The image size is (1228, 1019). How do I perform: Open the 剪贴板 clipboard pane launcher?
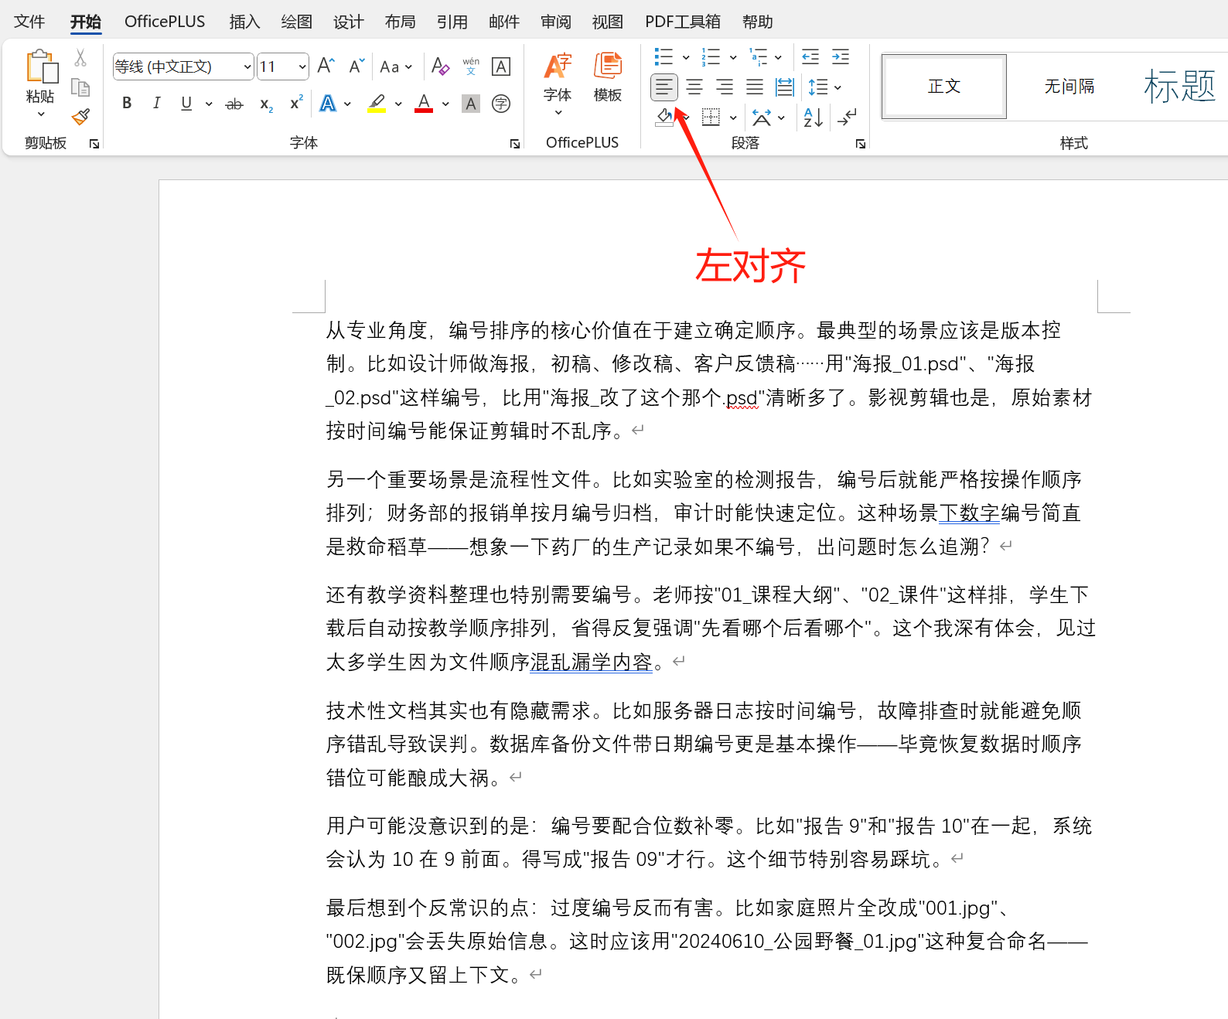[x=94, y=144]
